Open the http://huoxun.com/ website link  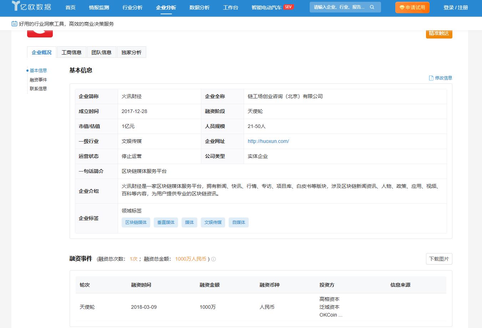268,141
